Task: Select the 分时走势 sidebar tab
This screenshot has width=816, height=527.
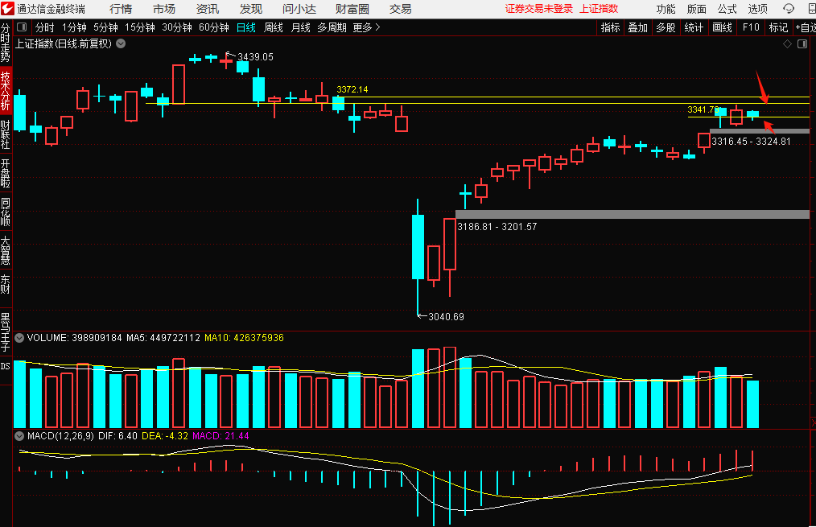Action: click(5, 43)
